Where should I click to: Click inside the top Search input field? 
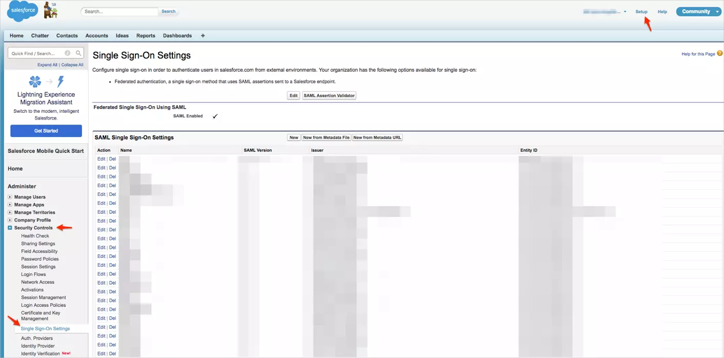pyautogui.click(x=119, y=11)
